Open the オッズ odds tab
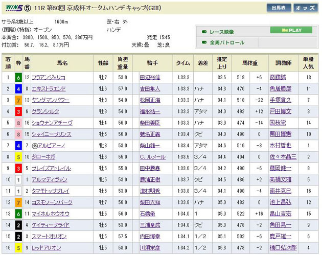The height and width of the screenshot is (255, 322). coord(305,8)
